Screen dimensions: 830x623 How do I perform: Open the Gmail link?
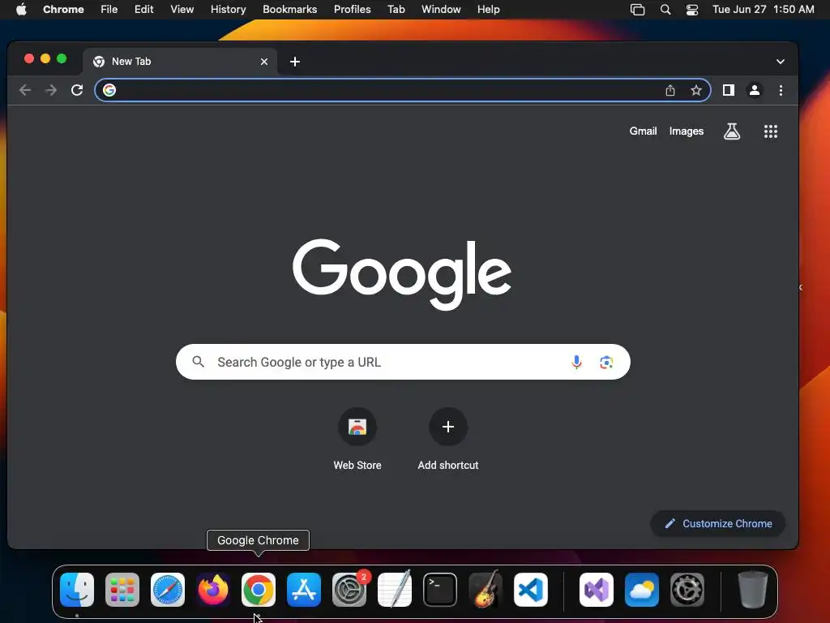coord(643,131)
